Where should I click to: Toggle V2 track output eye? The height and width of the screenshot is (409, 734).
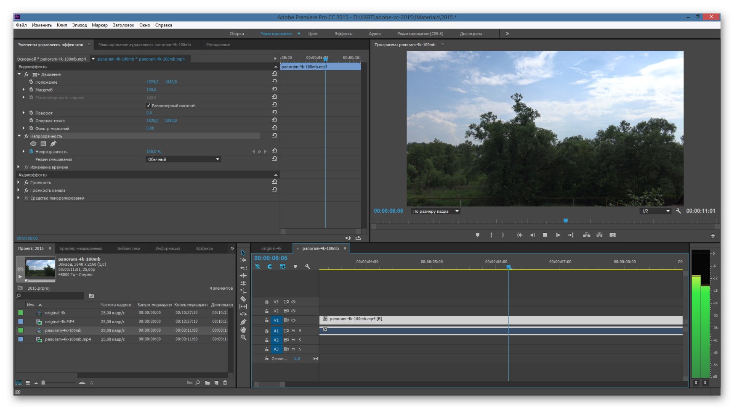coord(293,311)
